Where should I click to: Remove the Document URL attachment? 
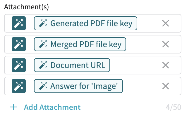point(166,65)
